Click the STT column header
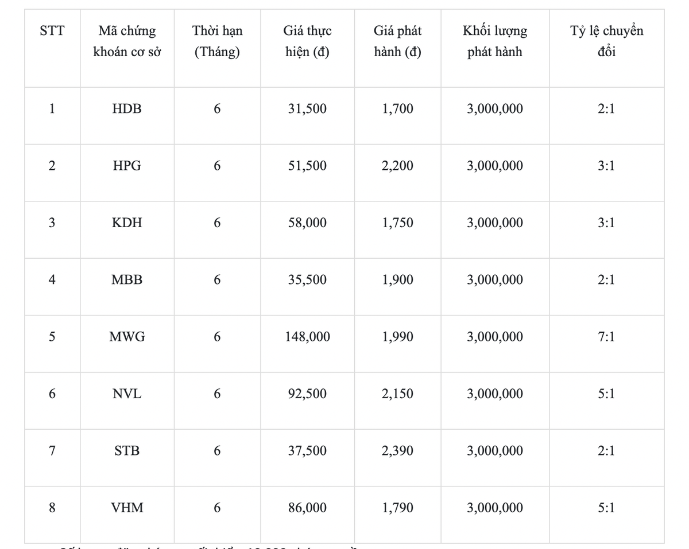The width and height of the screenshot is (689, 549). tap(52, 31)
